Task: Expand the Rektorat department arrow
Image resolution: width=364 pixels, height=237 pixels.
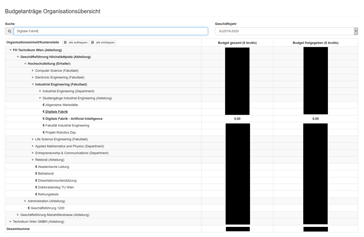Action: click(33, 160)
